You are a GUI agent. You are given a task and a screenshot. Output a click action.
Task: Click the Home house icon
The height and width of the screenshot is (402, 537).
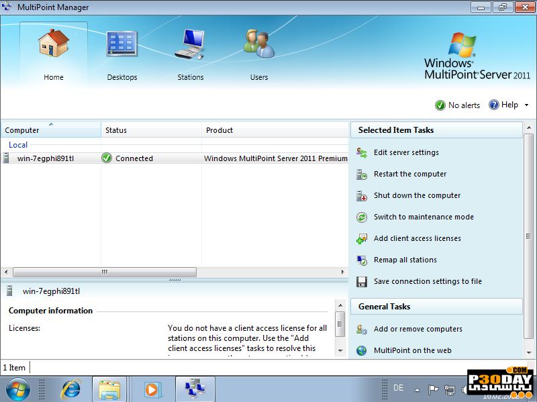coord(54,43)
